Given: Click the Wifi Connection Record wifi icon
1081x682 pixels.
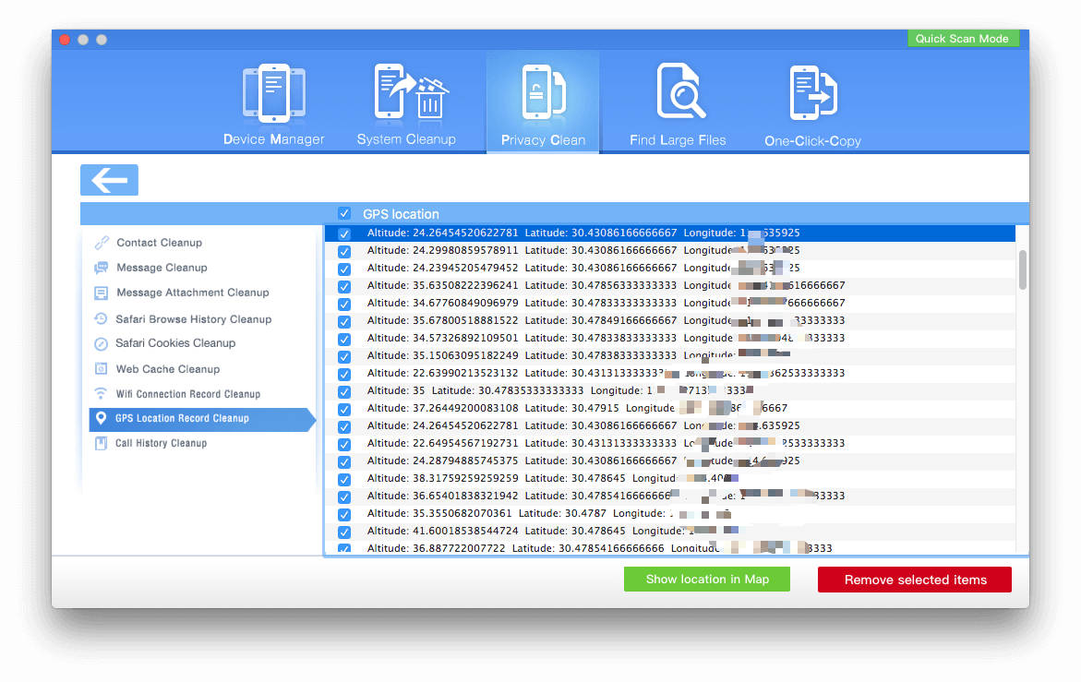Looking at the screenshot, I should (x=102, y=393).
